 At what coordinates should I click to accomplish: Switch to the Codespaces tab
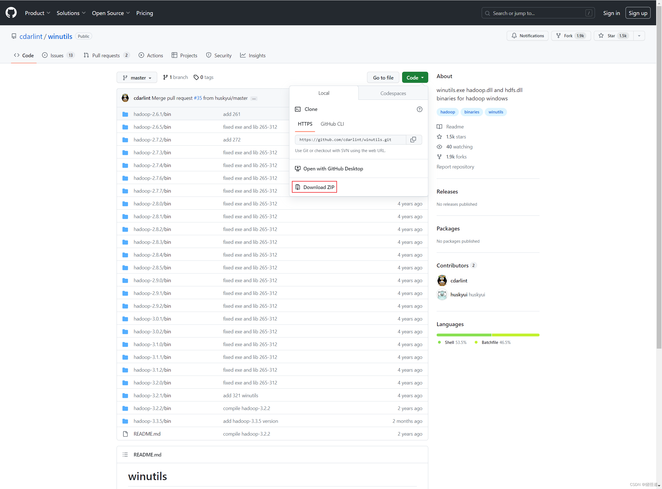[x=393, y=93]
